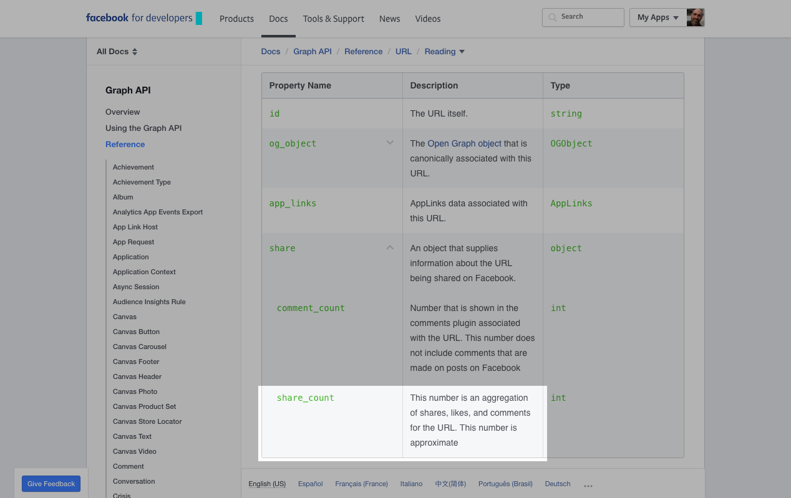This screenshot has height=498, width=791.
Task: Switch language to Español
Action: coord(310,484)
